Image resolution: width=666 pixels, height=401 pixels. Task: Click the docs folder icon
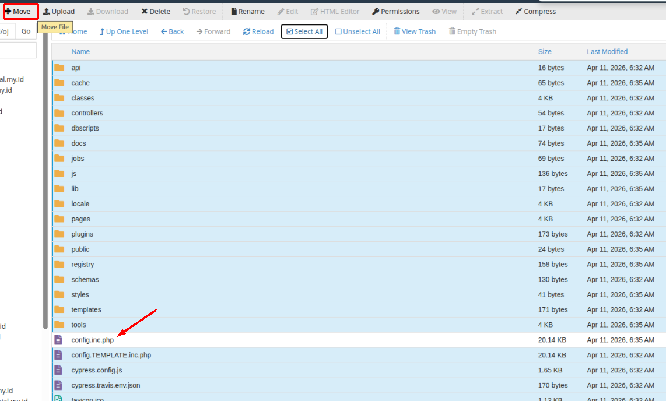click(x=59, y=143)
